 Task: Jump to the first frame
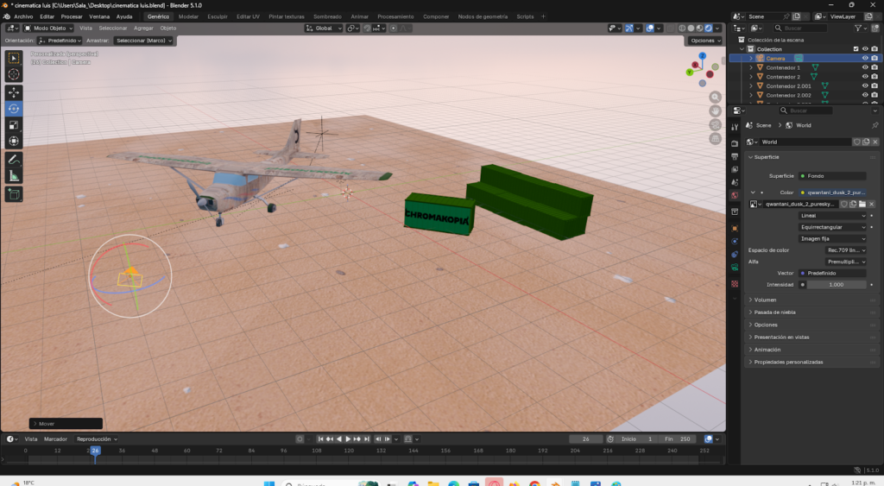point(320,439)
